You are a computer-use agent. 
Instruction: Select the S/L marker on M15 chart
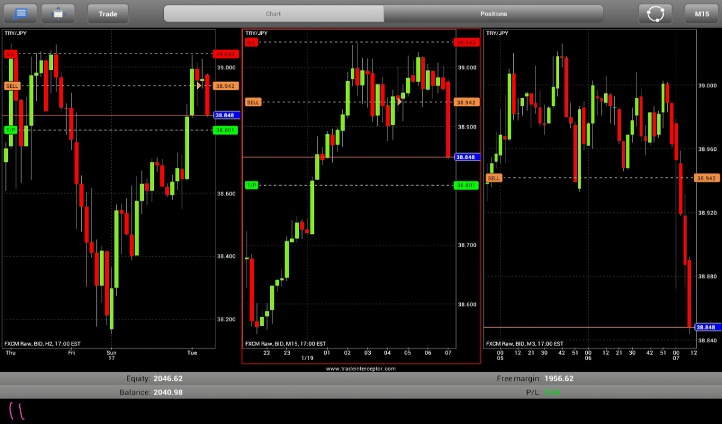251,42
